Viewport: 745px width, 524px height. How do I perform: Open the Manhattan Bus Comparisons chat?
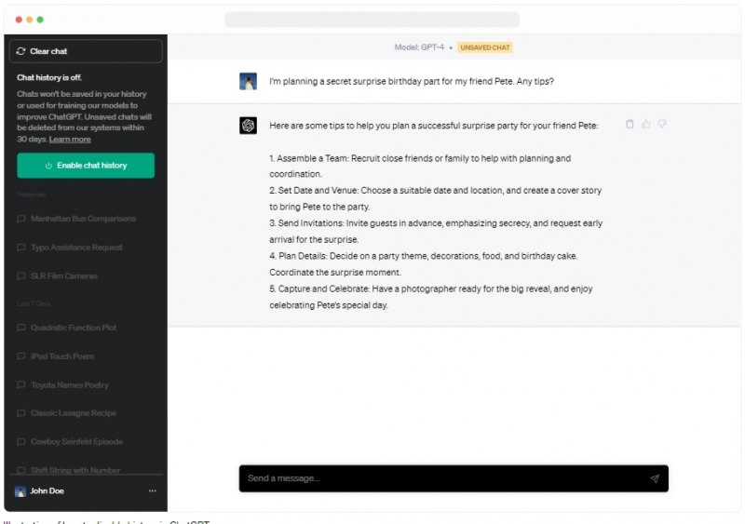coord(83,219)
